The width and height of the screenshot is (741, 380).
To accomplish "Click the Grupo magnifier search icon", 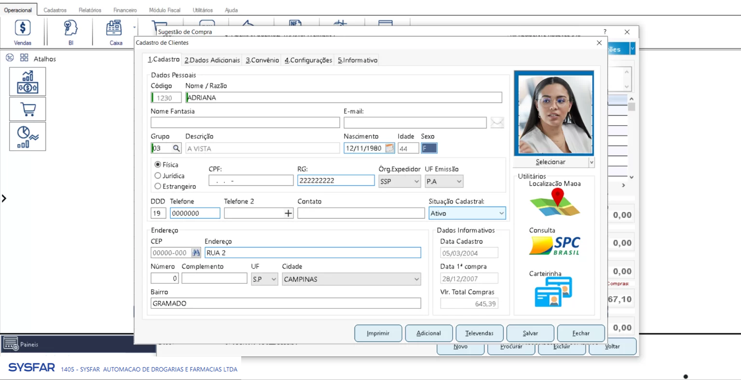I will coord(177,148).
